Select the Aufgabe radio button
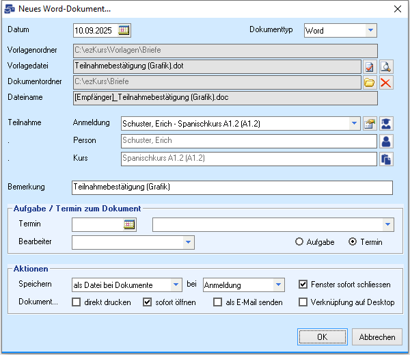This screenshot has width=410, height=355. point(299,242)
